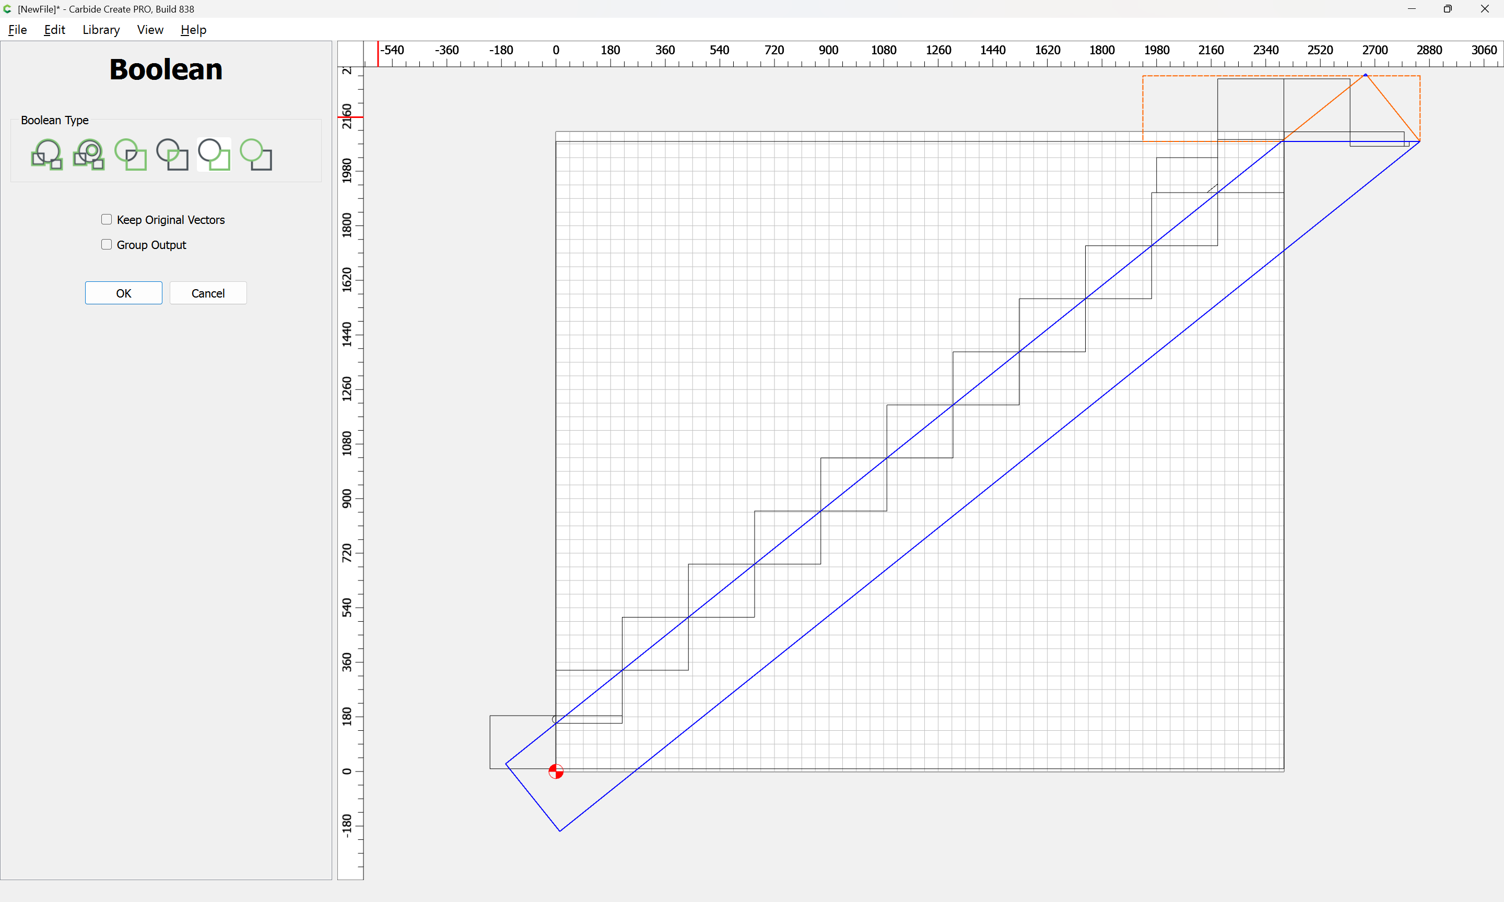The image size is (1504, 902).
Task: Choose the third Boolean type, outer union outline
Action: click(131, 155)
